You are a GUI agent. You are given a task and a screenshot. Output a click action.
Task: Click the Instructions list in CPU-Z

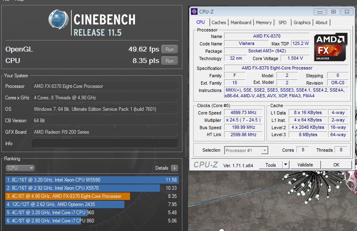(x=286, y=93)
